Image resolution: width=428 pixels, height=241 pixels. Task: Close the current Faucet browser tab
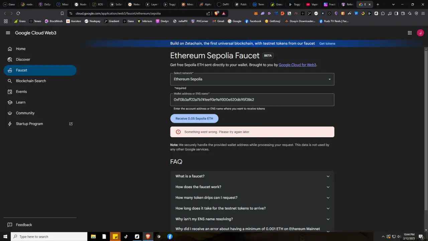(x=369, y=4)
